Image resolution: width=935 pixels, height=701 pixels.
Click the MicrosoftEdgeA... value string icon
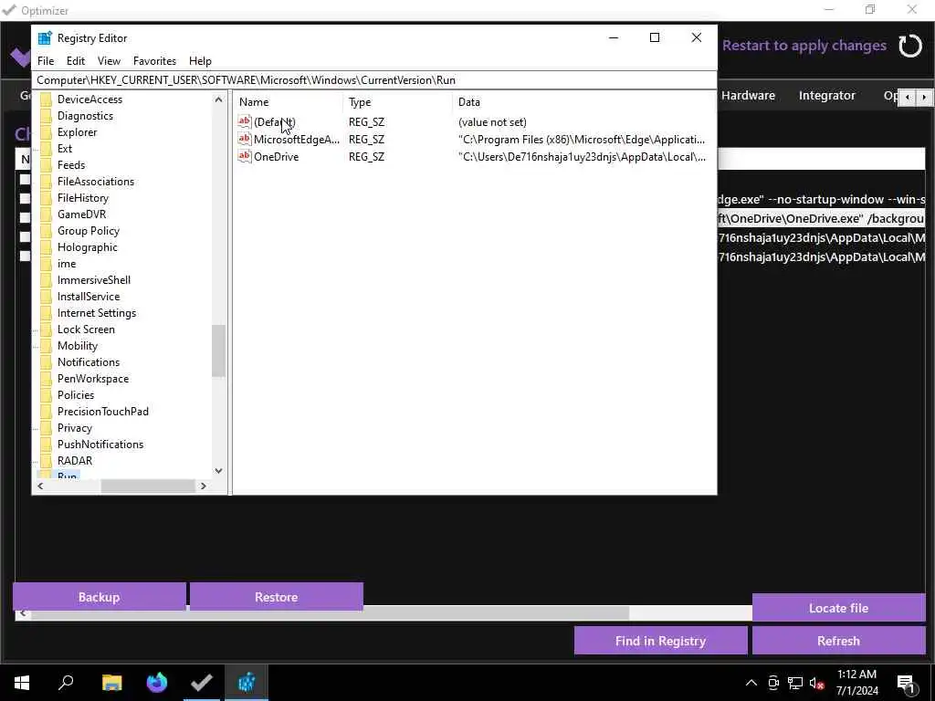(245, 139)
